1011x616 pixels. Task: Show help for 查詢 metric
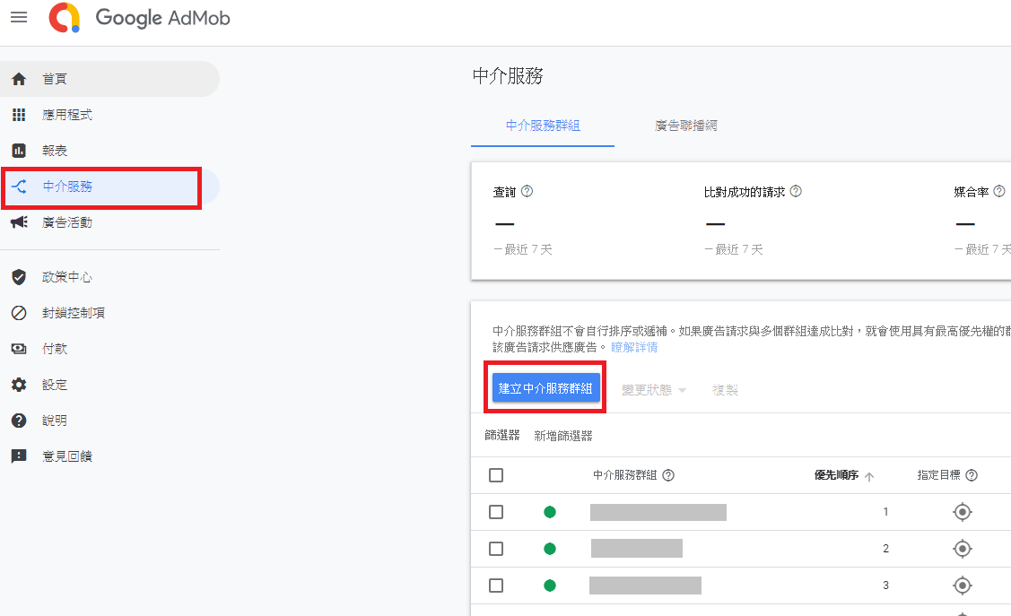527,191
